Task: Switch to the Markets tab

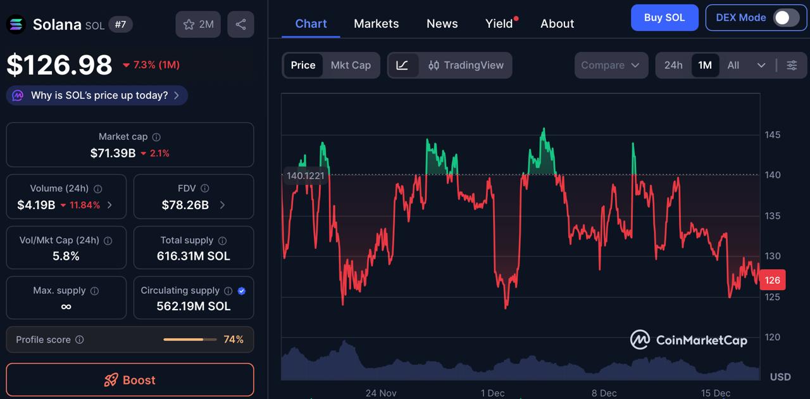Action: (x=376, y=23)
